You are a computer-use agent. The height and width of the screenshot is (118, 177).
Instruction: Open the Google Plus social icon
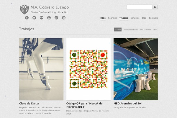tap(56, 18)
